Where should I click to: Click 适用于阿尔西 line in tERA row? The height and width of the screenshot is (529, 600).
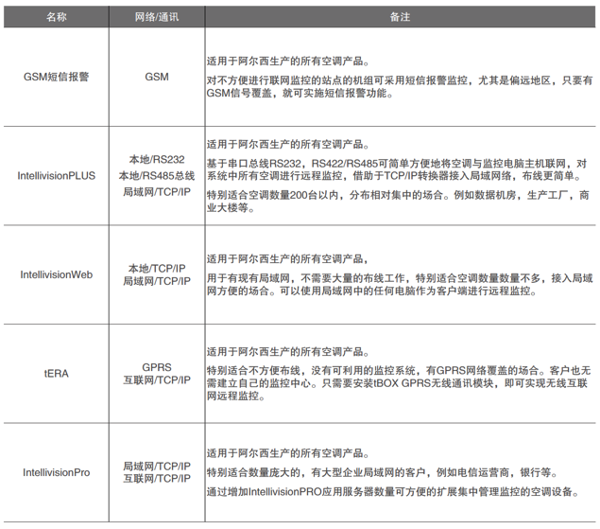click(288, 352)
